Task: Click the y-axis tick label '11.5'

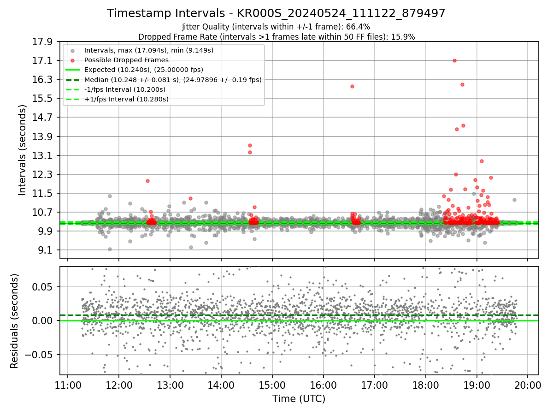Action: [44, 193]
